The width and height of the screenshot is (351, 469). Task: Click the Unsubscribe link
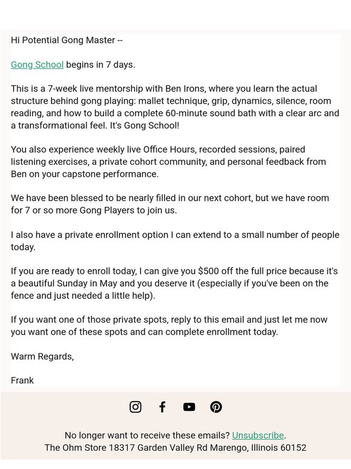point(258,435)
